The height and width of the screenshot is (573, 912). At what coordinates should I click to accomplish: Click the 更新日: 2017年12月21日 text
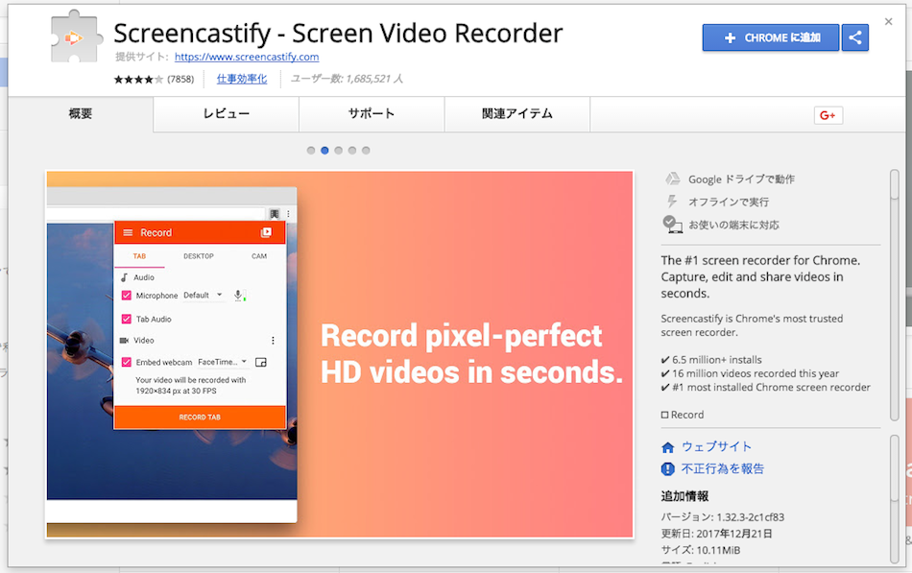pos(716,534)
